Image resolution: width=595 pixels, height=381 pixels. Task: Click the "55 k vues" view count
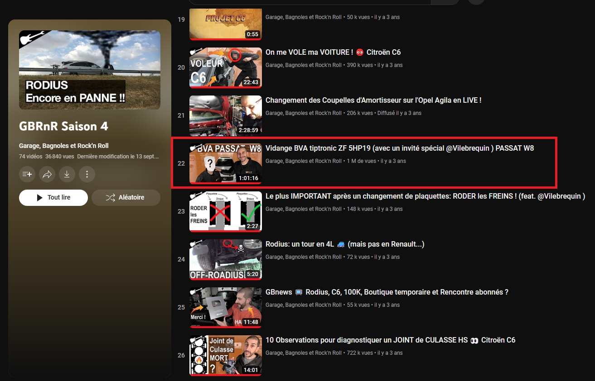[358, 305]
